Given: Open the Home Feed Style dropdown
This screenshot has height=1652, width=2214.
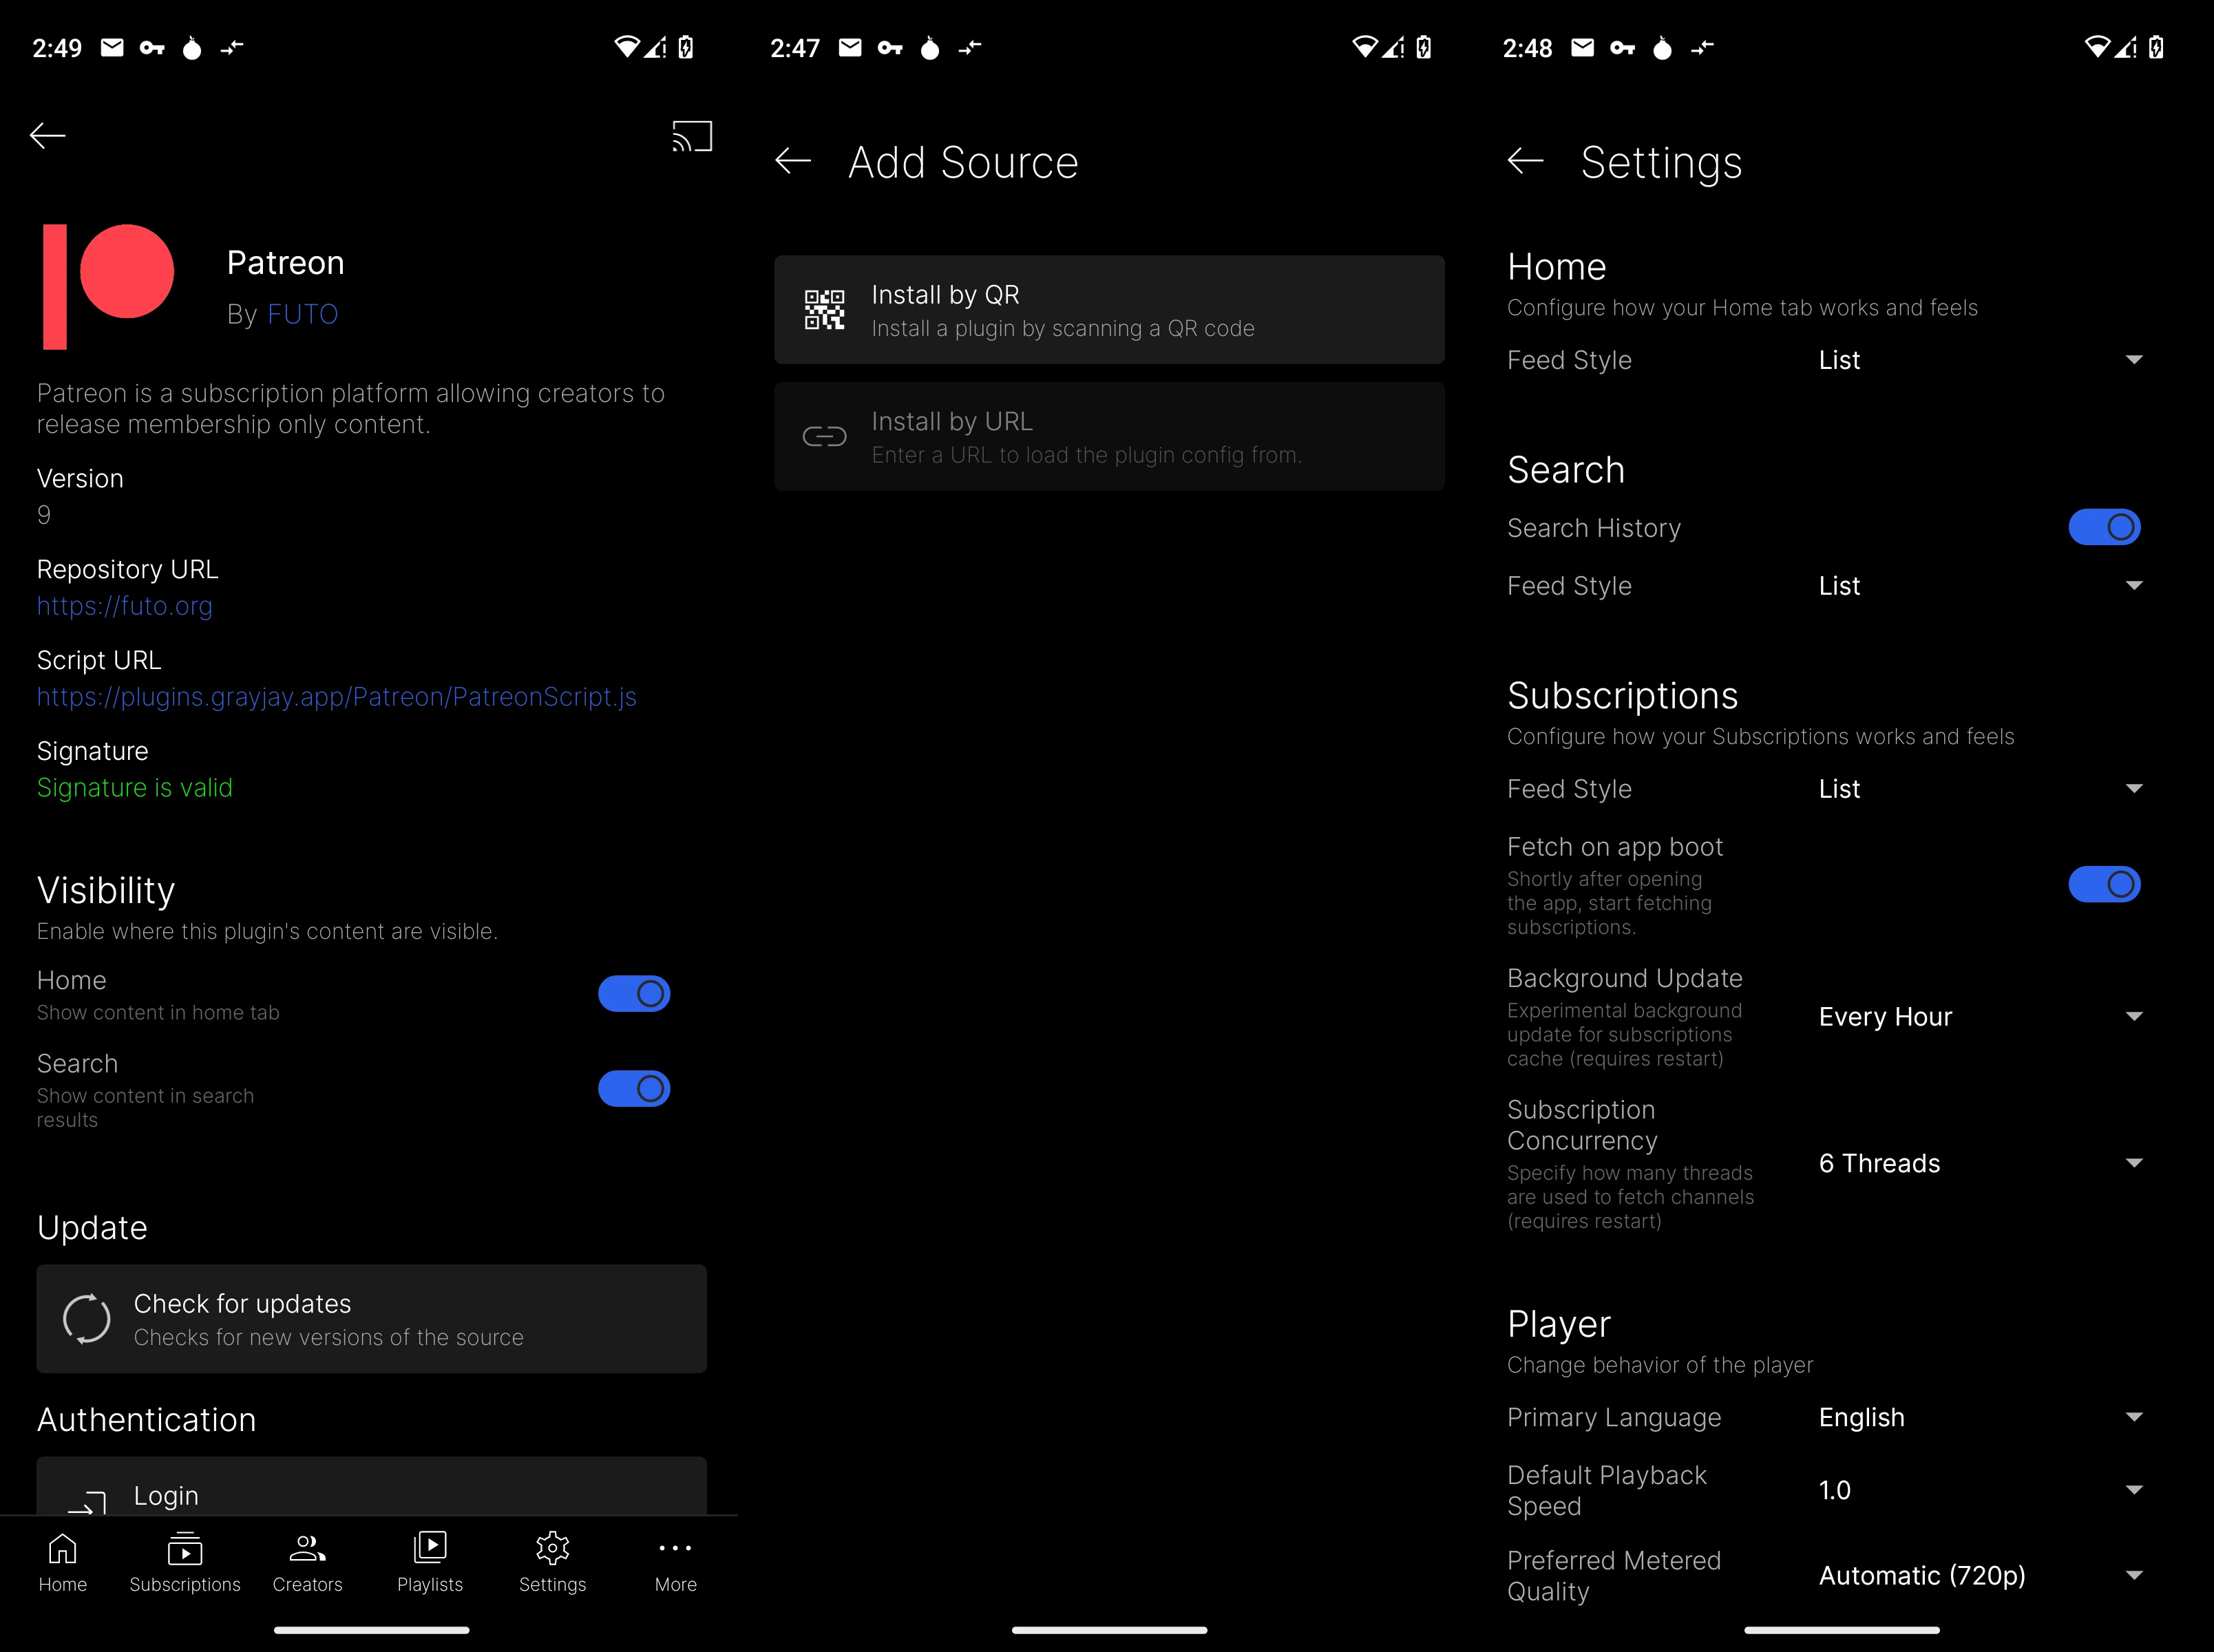Looking at the screenshot, I should click(1980, 360).
